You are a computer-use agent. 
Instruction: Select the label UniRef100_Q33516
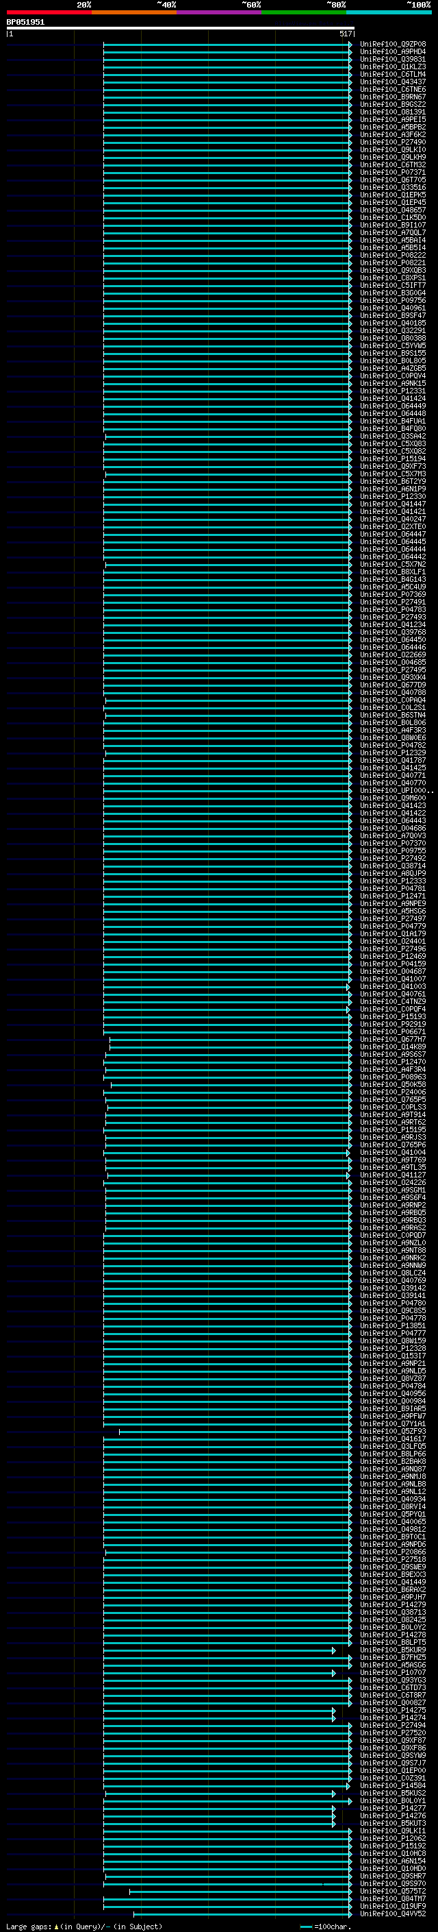point(393,188)
